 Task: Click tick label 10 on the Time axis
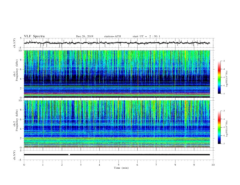coord(213,165)
